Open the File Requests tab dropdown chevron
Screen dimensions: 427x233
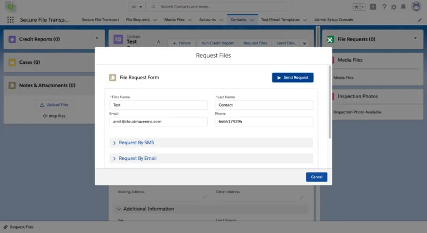point(155,20)
